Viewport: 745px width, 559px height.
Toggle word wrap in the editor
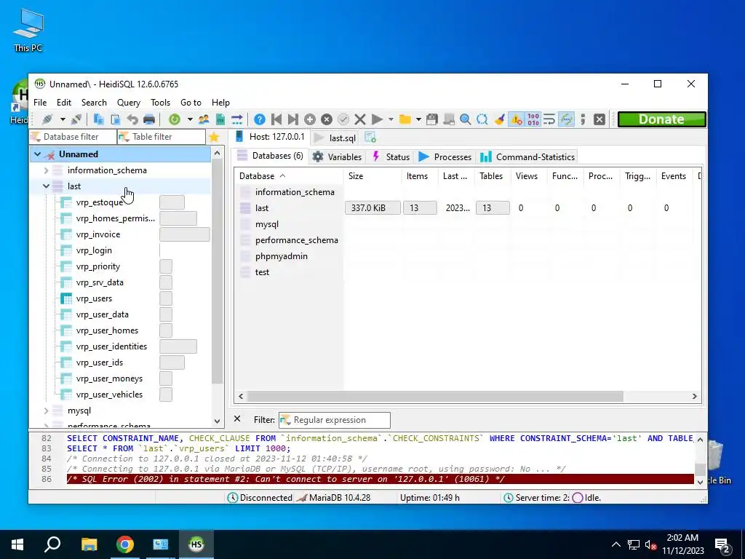pos(549,119)
